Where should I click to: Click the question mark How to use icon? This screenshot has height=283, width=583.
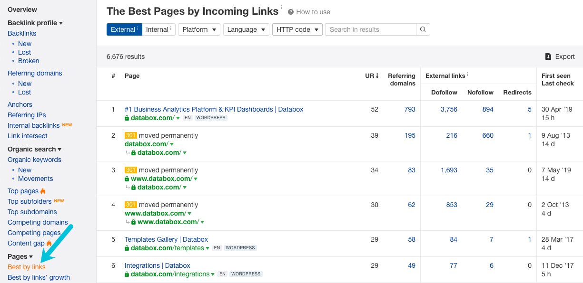point(291,12)
